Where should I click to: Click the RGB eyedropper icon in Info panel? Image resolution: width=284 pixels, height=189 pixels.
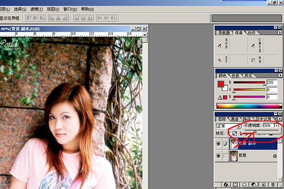tap(219, 45)
